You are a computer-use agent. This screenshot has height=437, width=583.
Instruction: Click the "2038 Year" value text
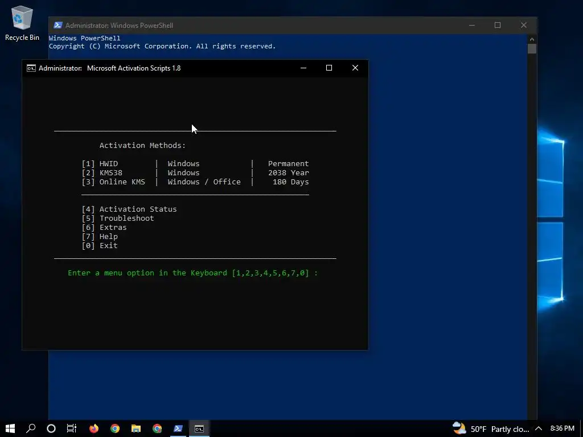[288, 173]
